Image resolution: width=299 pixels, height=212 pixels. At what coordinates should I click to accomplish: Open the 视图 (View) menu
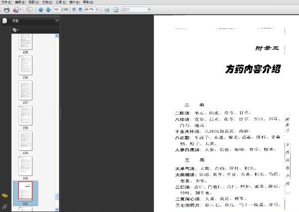(33, 2)
